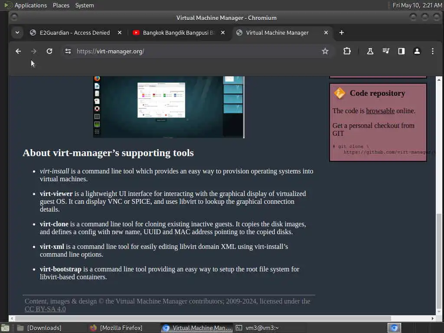The height and width of the screenshot is (333, 444).
Task: Close the Virtual Machine Manager tab
Action: click(326, 33)
